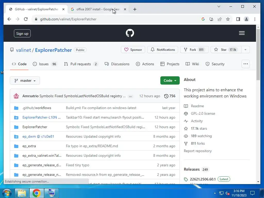Switch to the office 2007 install tab
Image resolution: width=264 pixels, height=198 pixels.
[98, 9]
